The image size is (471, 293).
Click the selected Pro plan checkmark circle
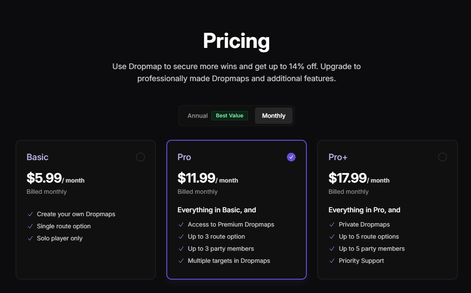(291, 157)
